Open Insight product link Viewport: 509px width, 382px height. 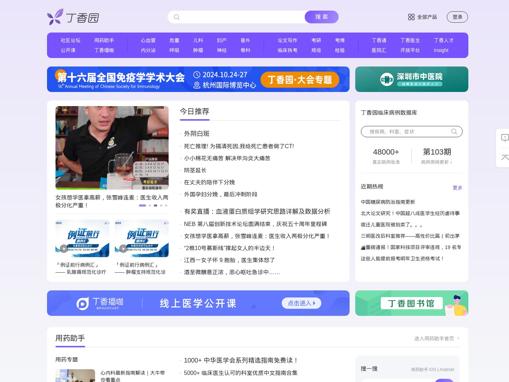pos(441,50)
